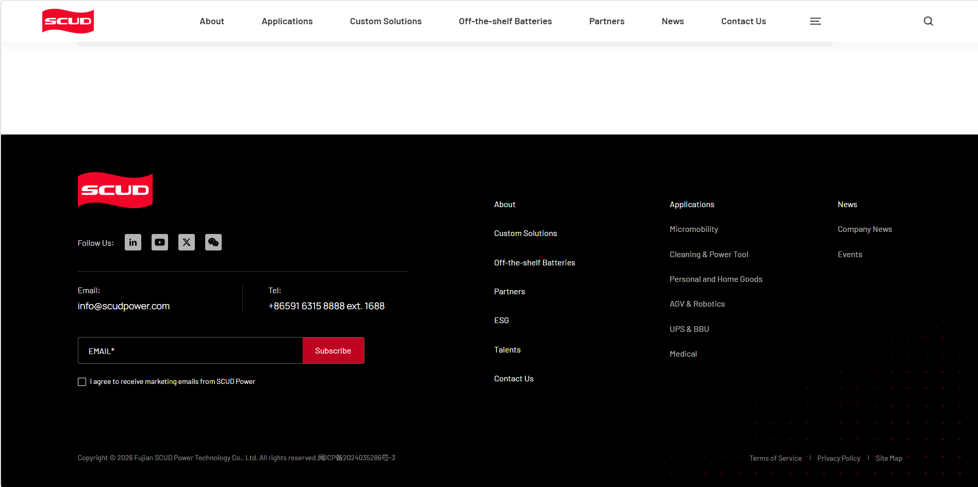The height and width of the screenshot is (487, 978).
Task: Click the +86591 6315 8888 phone number
Action: [x=326, y=306]
